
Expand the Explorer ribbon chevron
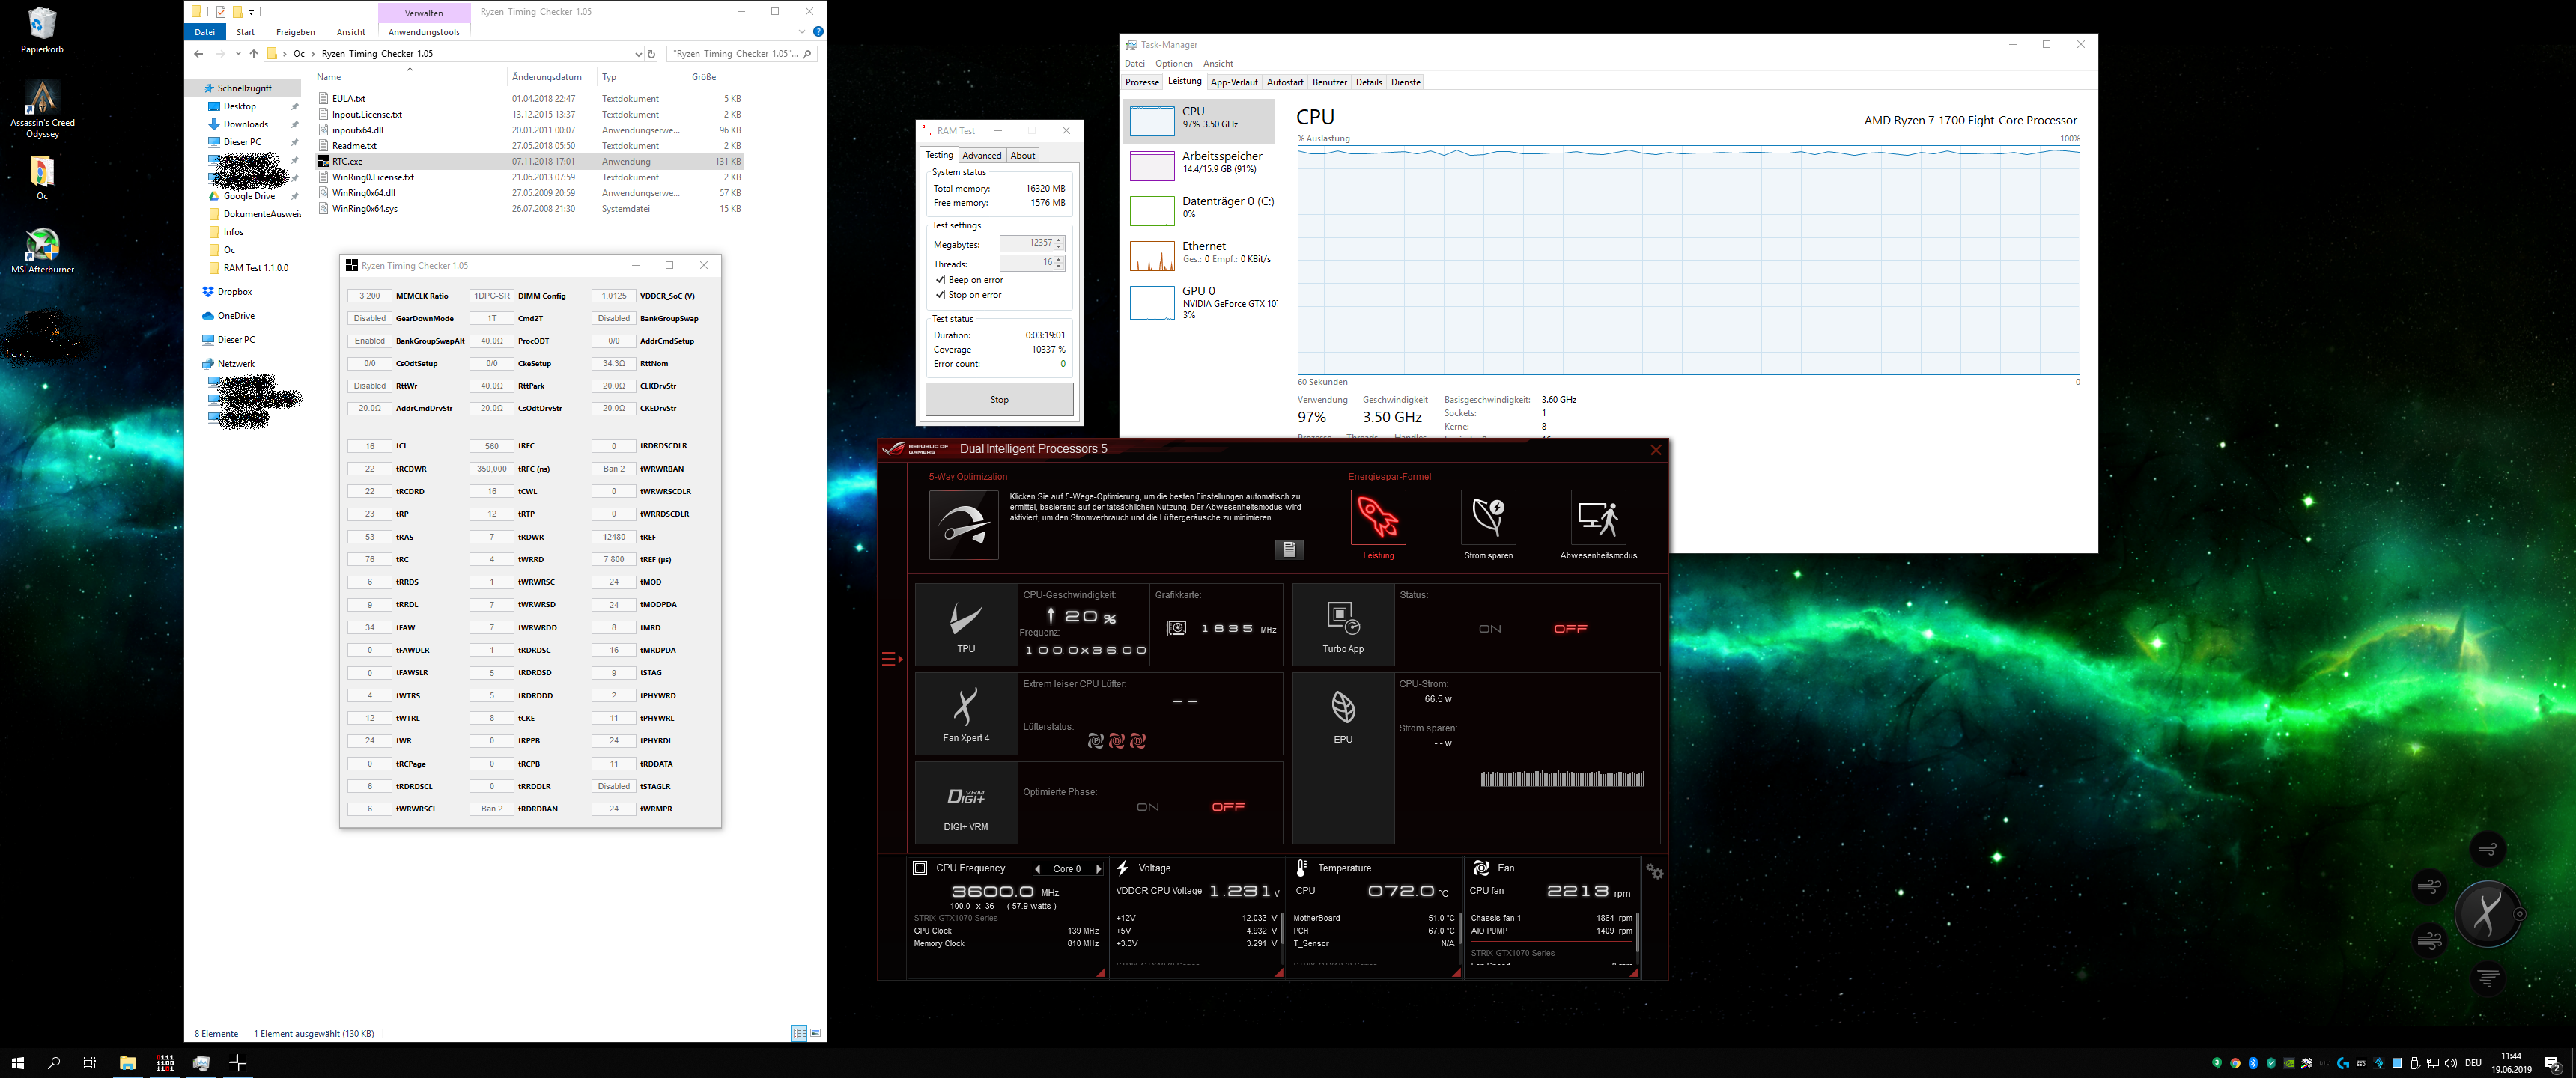click(x=801, y=32)
